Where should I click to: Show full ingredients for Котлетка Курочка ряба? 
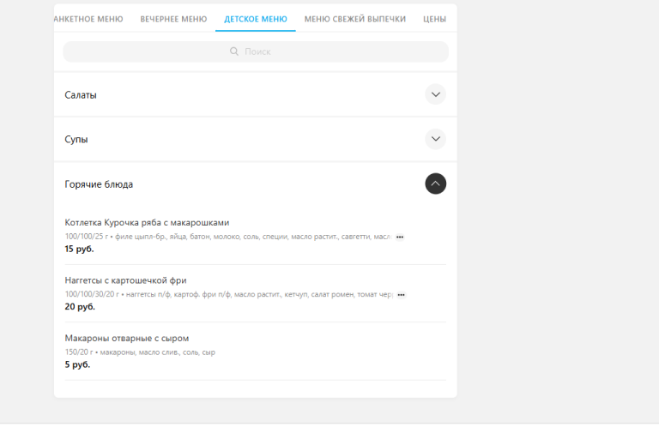point(400,238)
